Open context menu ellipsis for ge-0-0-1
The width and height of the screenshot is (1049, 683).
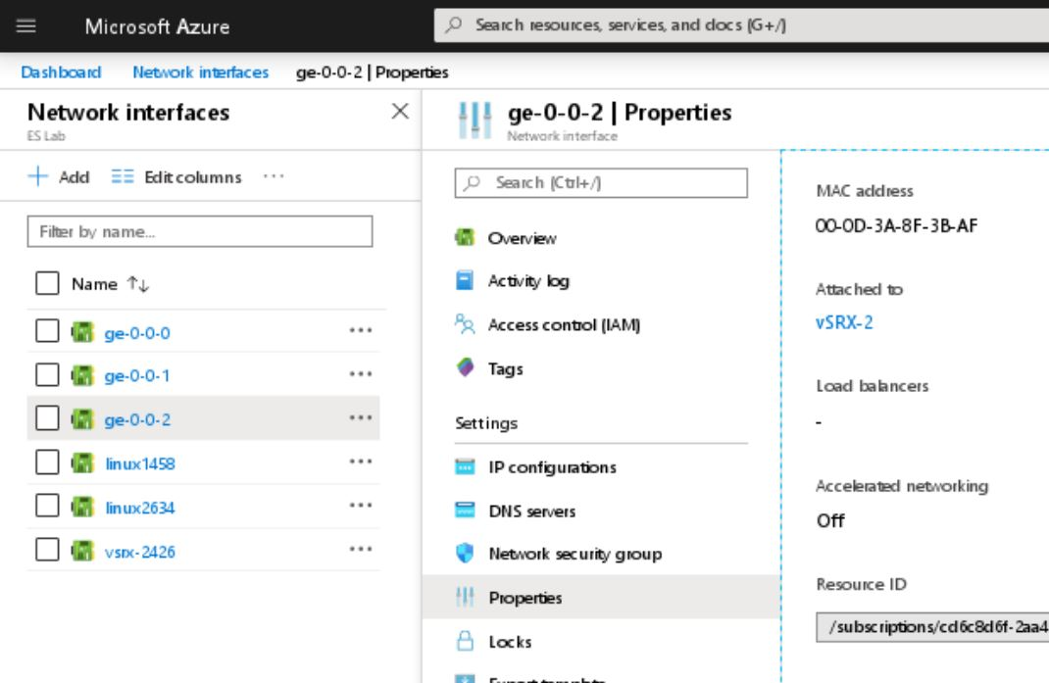(x=361, y=374)
